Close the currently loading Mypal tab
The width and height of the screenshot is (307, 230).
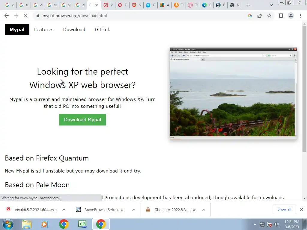click(x=97, y=5)
